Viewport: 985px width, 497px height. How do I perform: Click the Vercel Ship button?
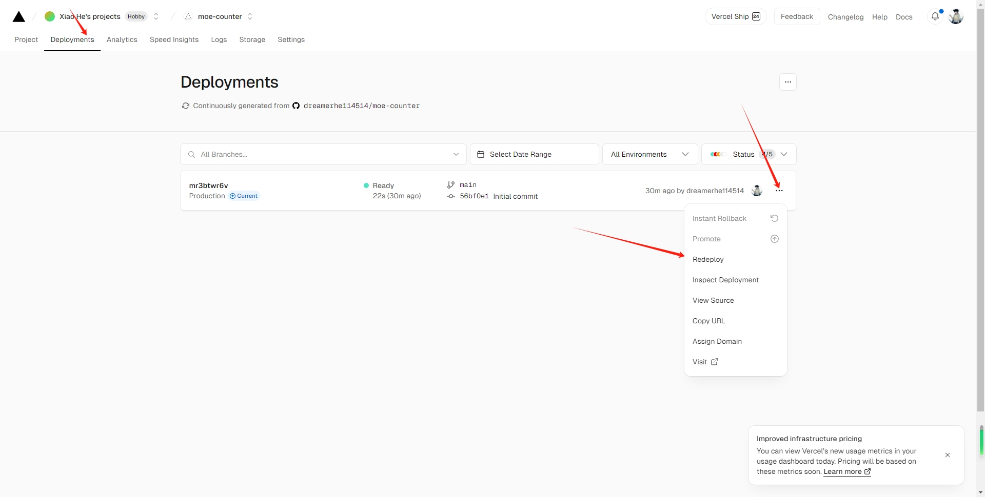736,16
